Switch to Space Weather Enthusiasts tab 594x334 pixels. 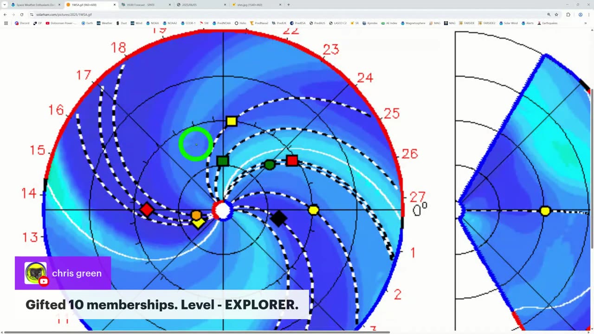pos(35,5)
